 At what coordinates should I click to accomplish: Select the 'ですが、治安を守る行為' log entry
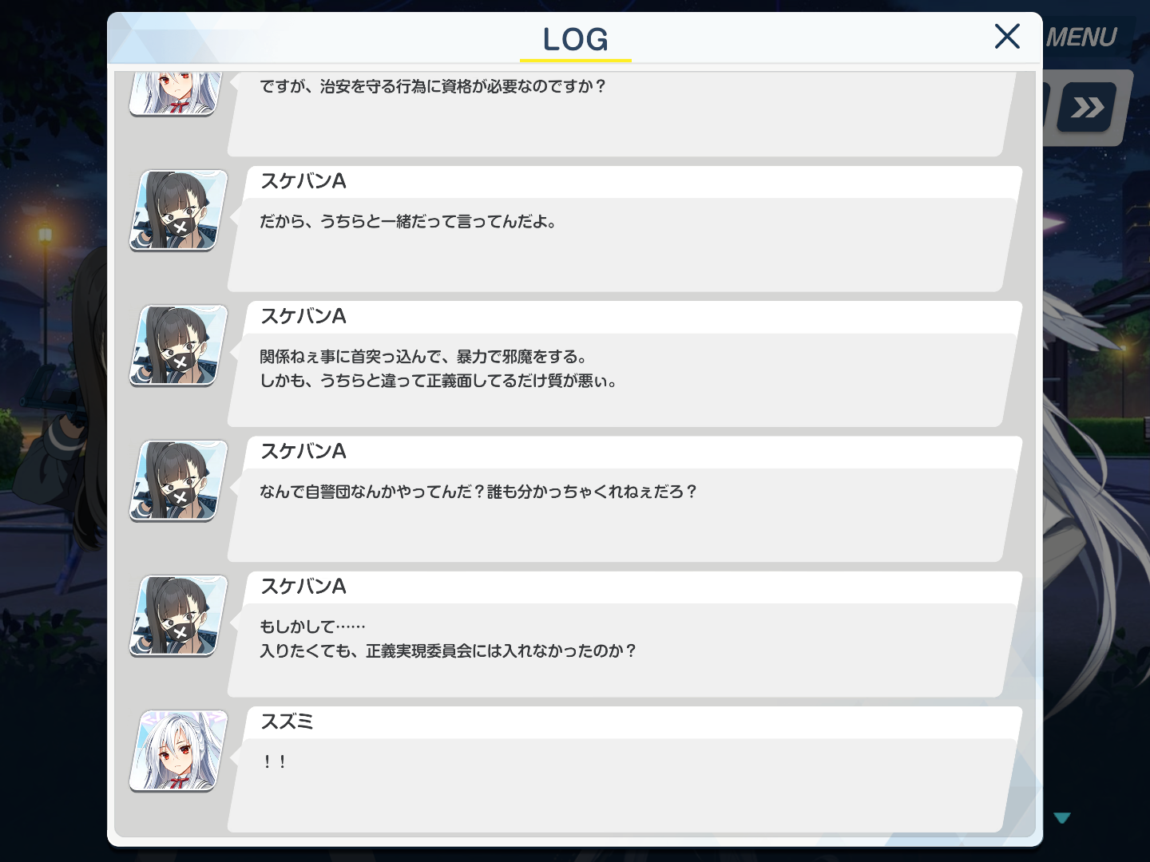625,114
